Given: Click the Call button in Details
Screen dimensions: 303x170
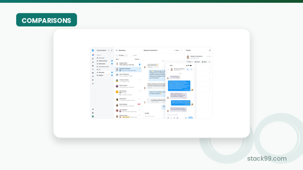Looking at the screenshot, I should 189,62.
